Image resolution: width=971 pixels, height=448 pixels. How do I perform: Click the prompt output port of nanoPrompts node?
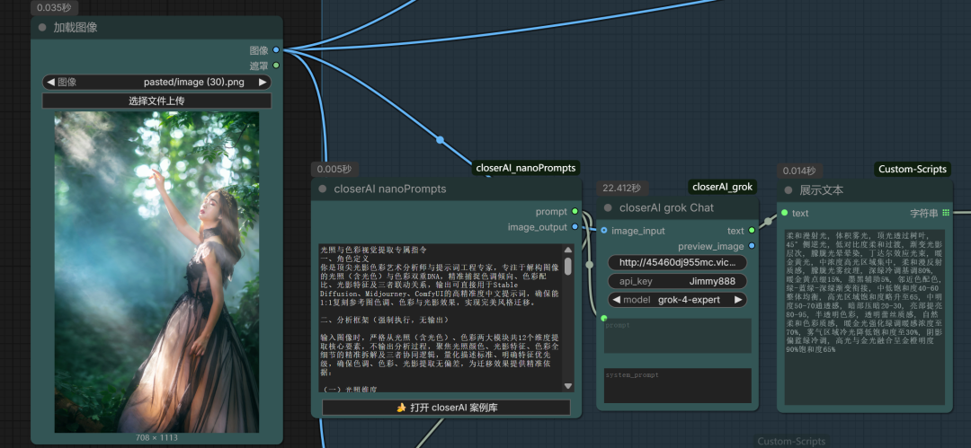click(575, 212)
